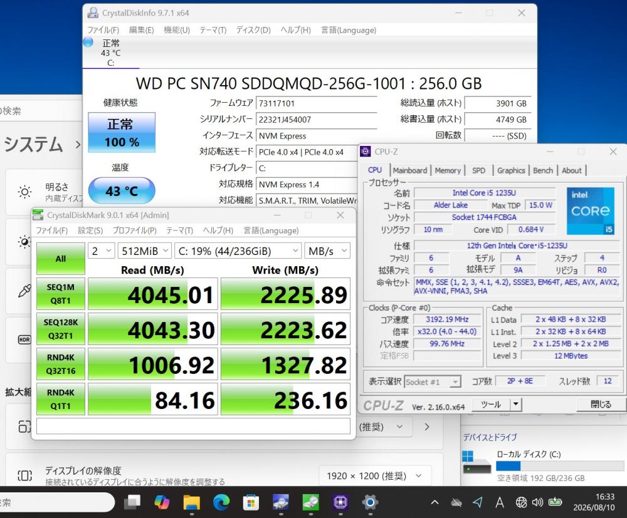Click Local Disk C: usage bar
This screenshot has height=518, width=627.
click(x=560, y=466)
